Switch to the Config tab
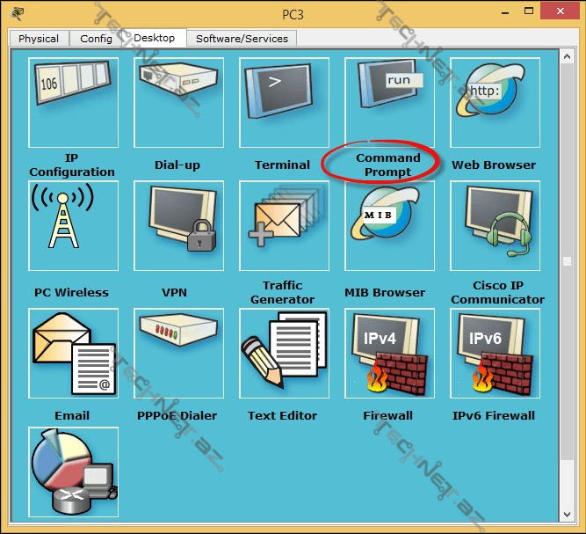Viewport: 586px width, 534px height. 96,39
